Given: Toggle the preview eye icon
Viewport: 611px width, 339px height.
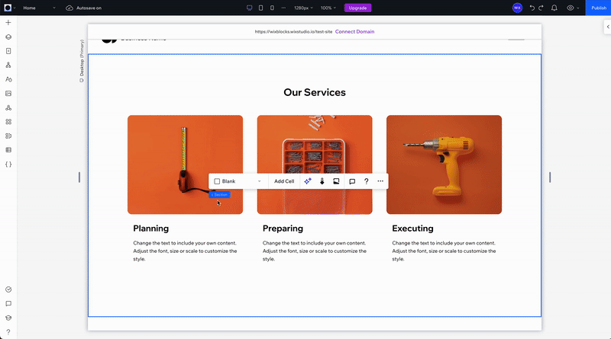Looking at the screenshot, I should coord(571,8).
